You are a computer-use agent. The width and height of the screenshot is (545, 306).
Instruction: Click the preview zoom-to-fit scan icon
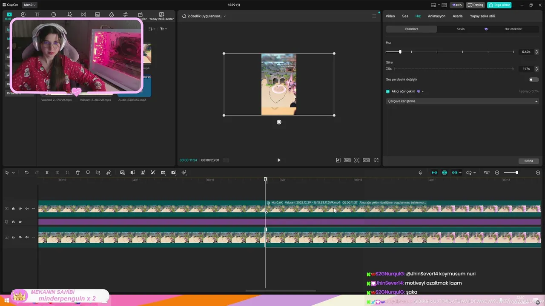tap(357, 160)
